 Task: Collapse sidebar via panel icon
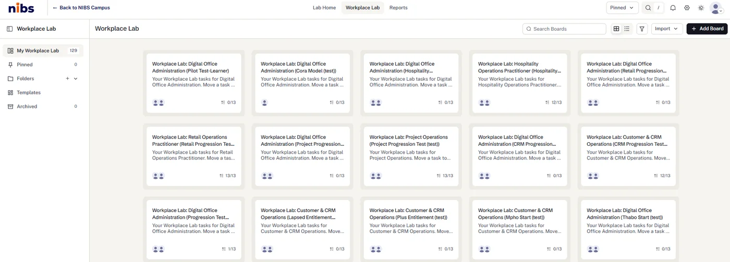(9, 29)
